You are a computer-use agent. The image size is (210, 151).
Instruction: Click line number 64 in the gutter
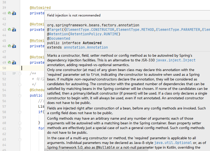[x=4, y=145]
